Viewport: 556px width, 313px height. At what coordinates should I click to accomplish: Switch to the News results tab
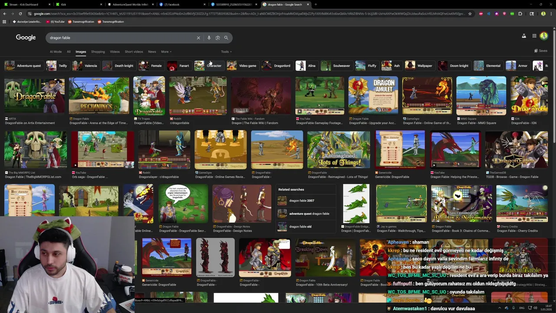pyautogui.click(x=152, y=52)
